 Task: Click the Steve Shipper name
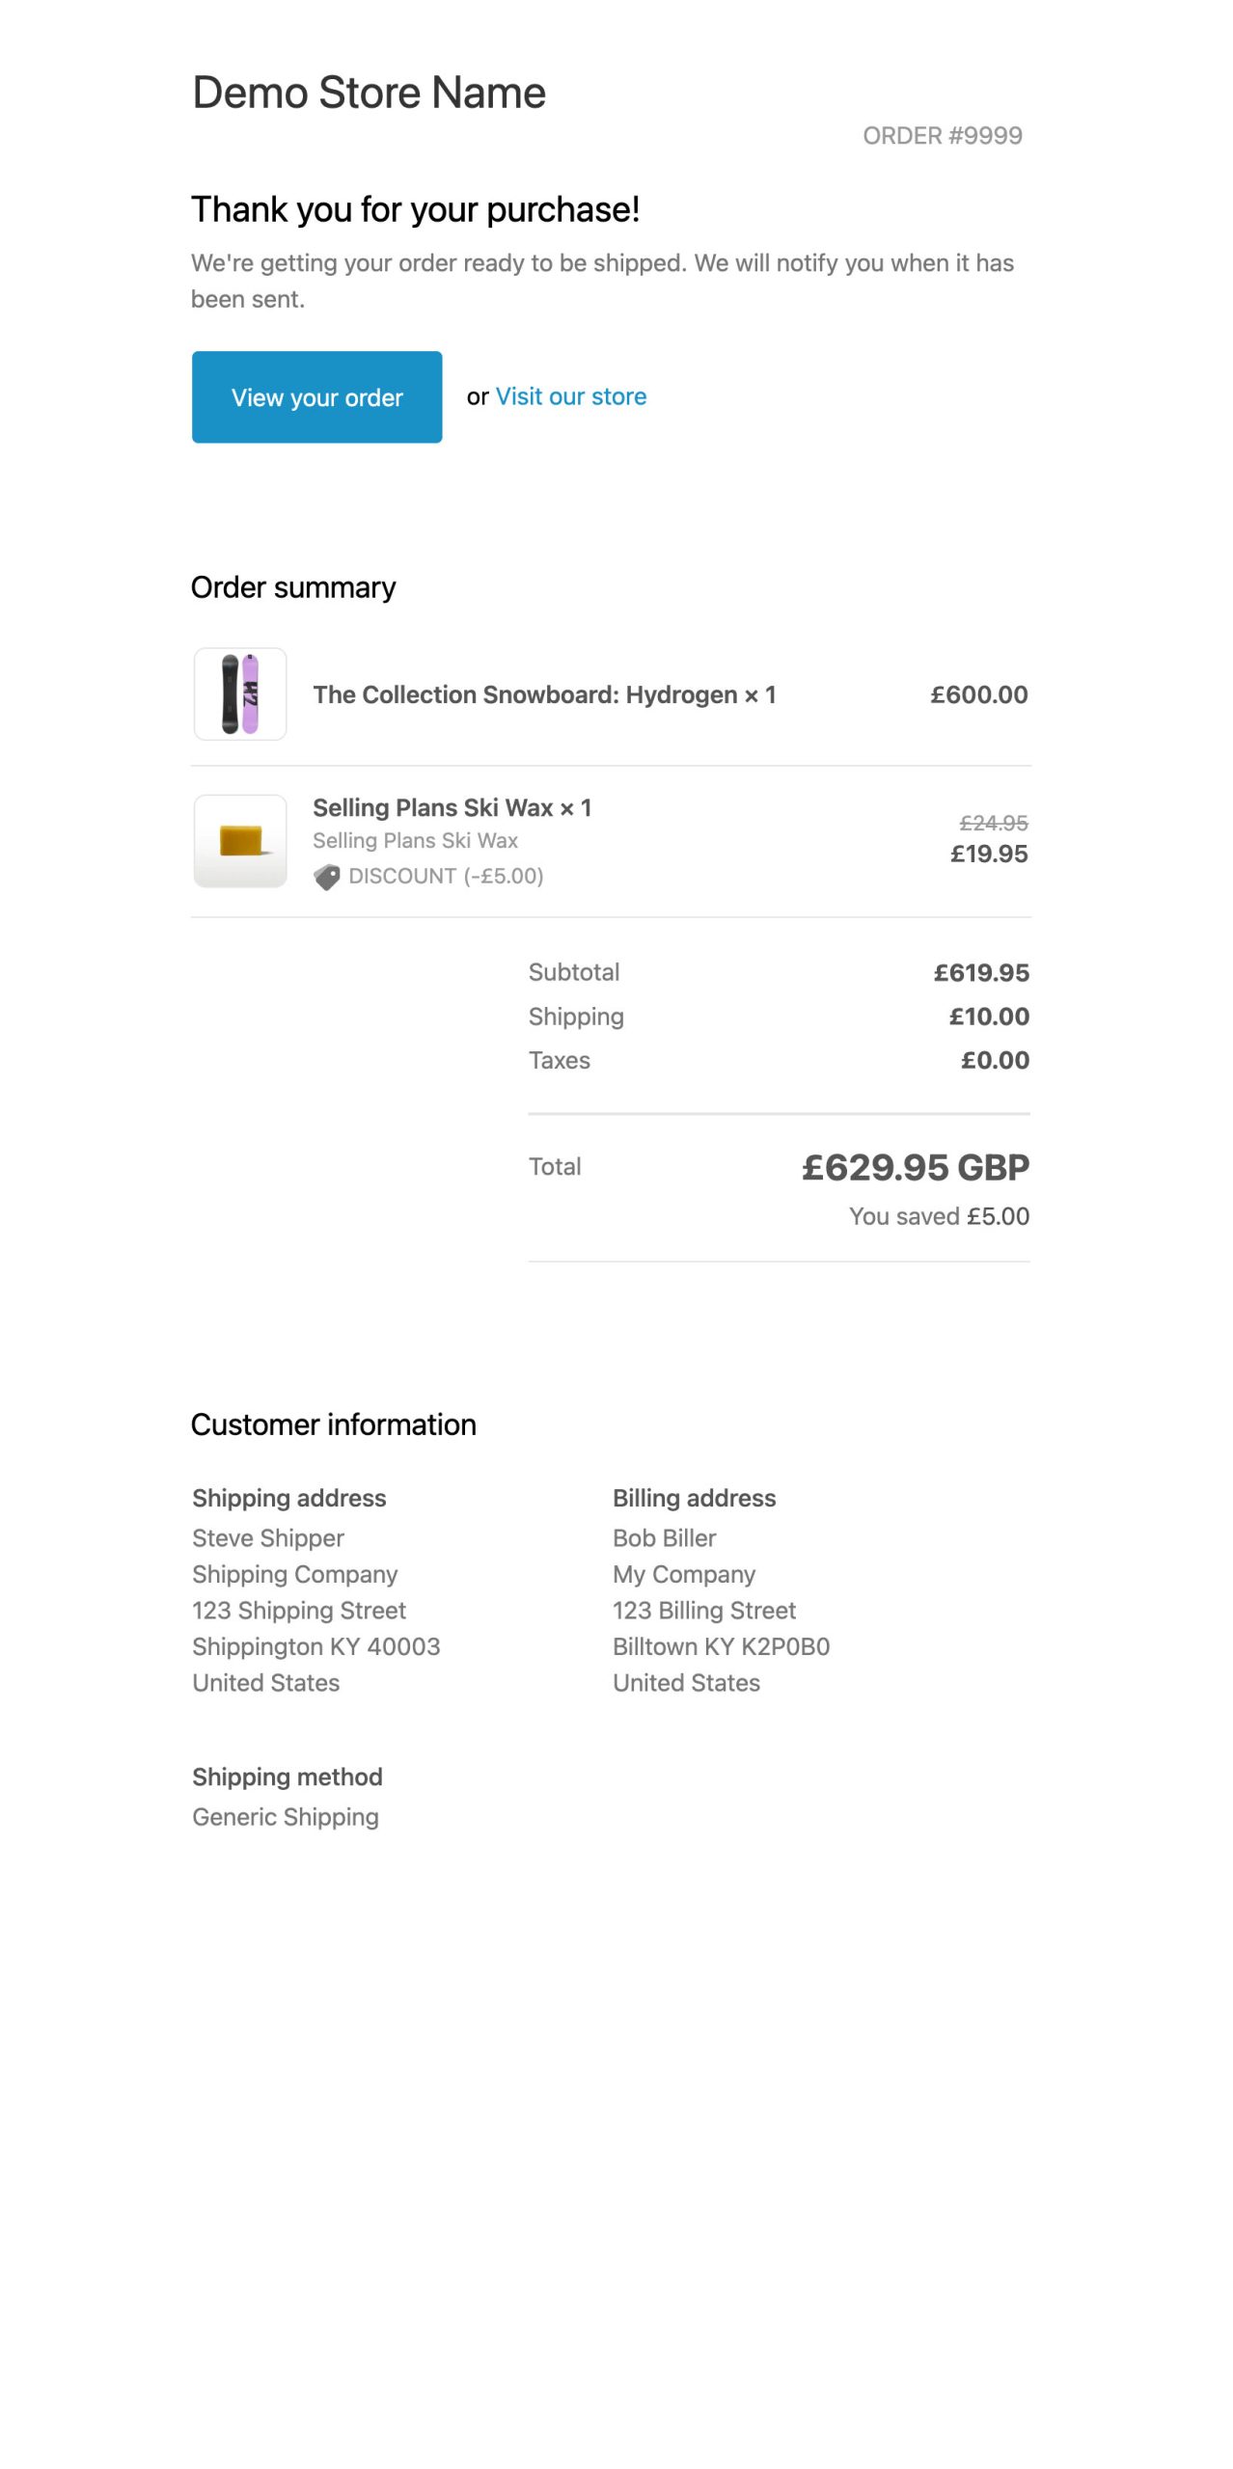coord(268,1538)
